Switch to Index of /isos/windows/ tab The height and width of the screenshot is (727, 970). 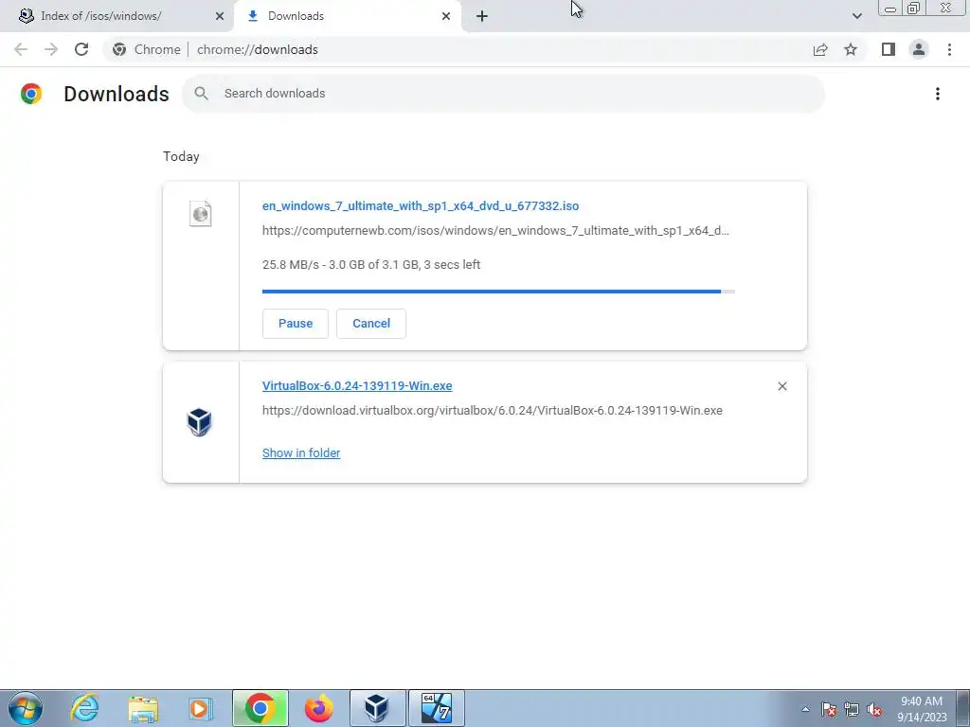point(117,16)
